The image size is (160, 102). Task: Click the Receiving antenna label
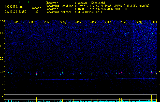[59, 12]
